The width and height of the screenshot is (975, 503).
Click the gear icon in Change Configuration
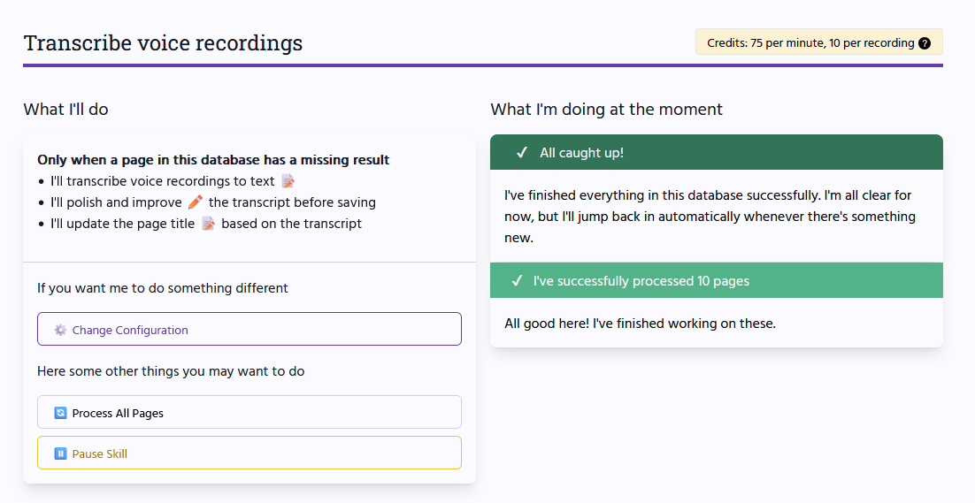coord(60,330)
